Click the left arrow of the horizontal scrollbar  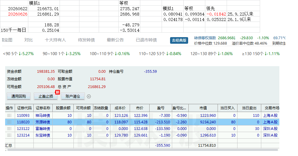coord(6,150)
